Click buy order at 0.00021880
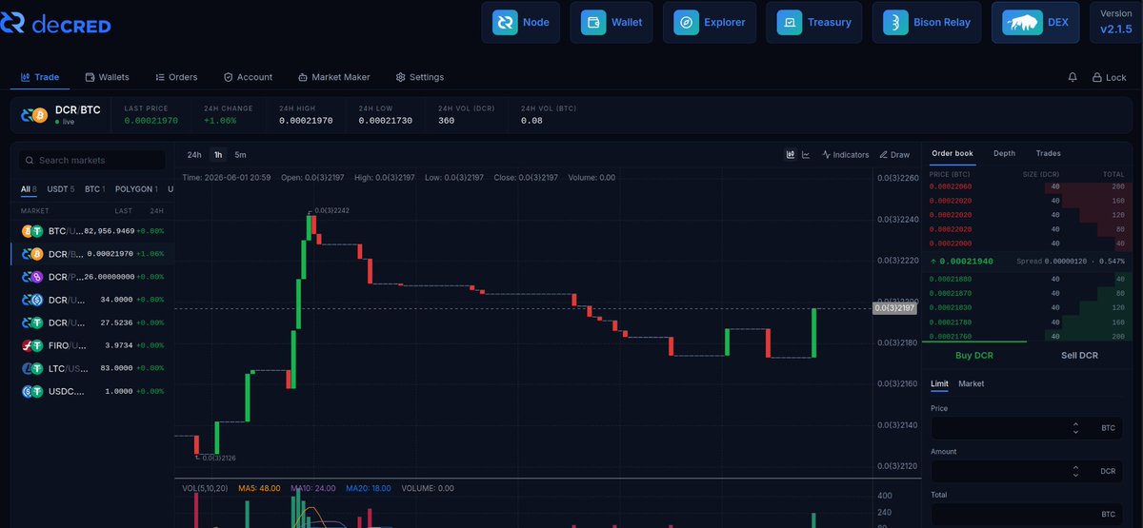The height and width of the screenshot is (528, 1143). [1027, 279]
